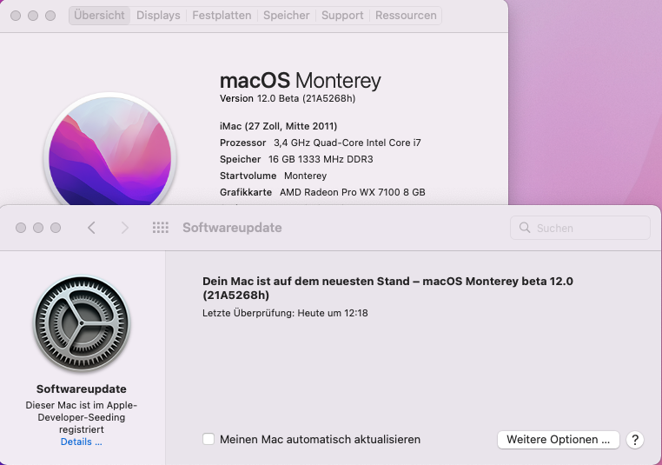Click the Letzte Überprüfung text
662x465 pixels.
click(x=285, y=314)
